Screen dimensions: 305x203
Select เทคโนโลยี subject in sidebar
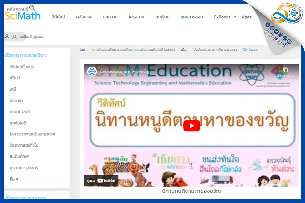(x=18, y=123)
